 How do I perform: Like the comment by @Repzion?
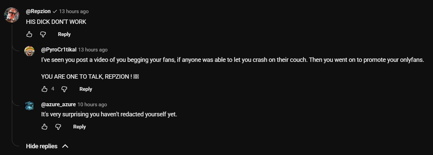coord(29,34)
